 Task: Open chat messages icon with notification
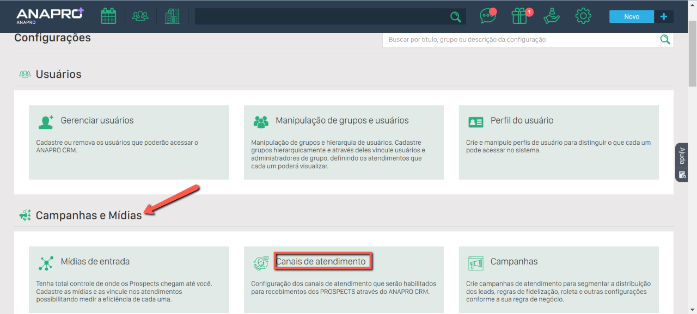(x=487, y=16)
